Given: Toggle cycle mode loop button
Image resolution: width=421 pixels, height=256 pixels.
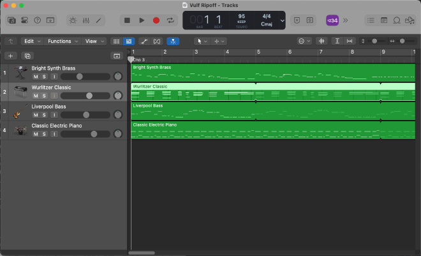Looking at the screenshot, I should coord(170,20).
